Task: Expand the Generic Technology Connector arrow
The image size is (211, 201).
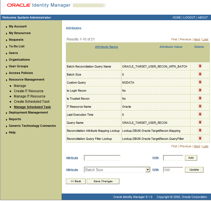Action: click(x=6, y=126)
